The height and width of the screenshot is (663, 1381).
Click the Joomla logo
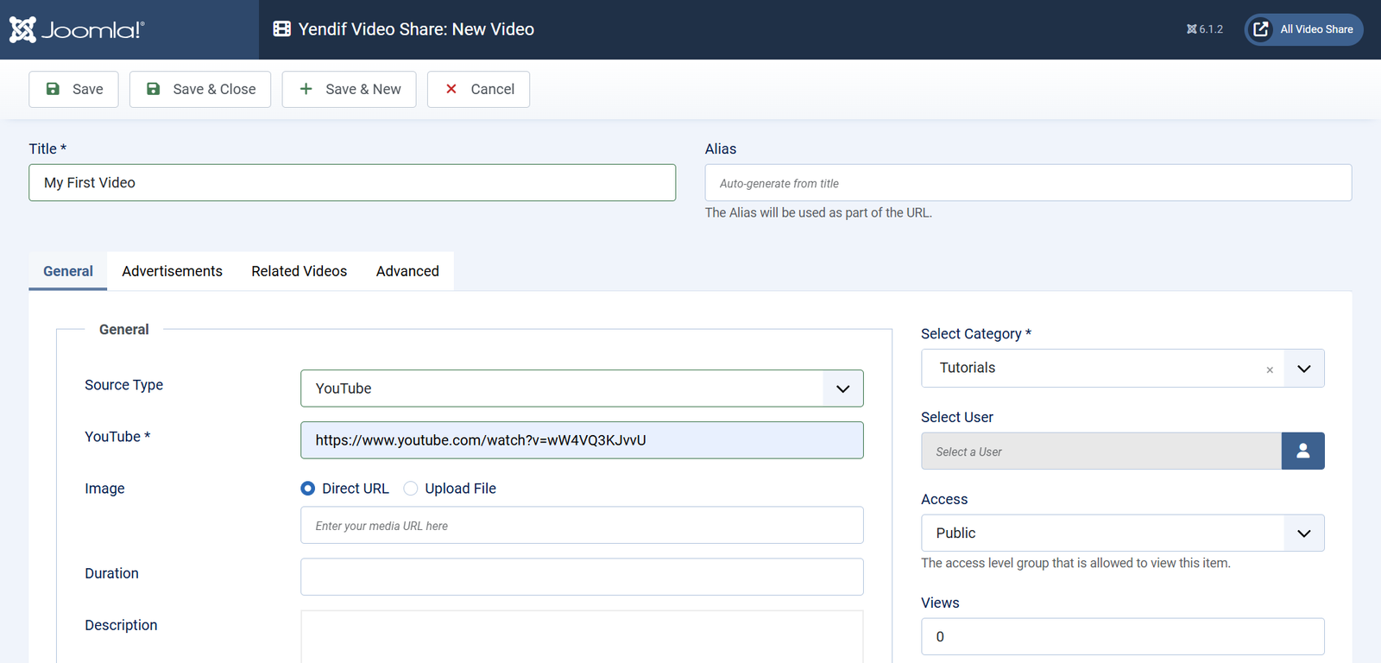point(77,29)
